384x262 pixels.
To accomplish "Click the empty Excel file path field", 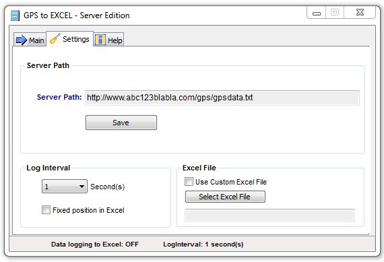I will click(x=269, y=216).
